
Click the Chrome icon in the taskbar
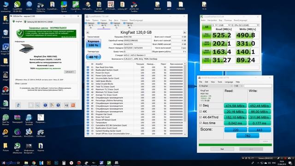click(34, 163)
